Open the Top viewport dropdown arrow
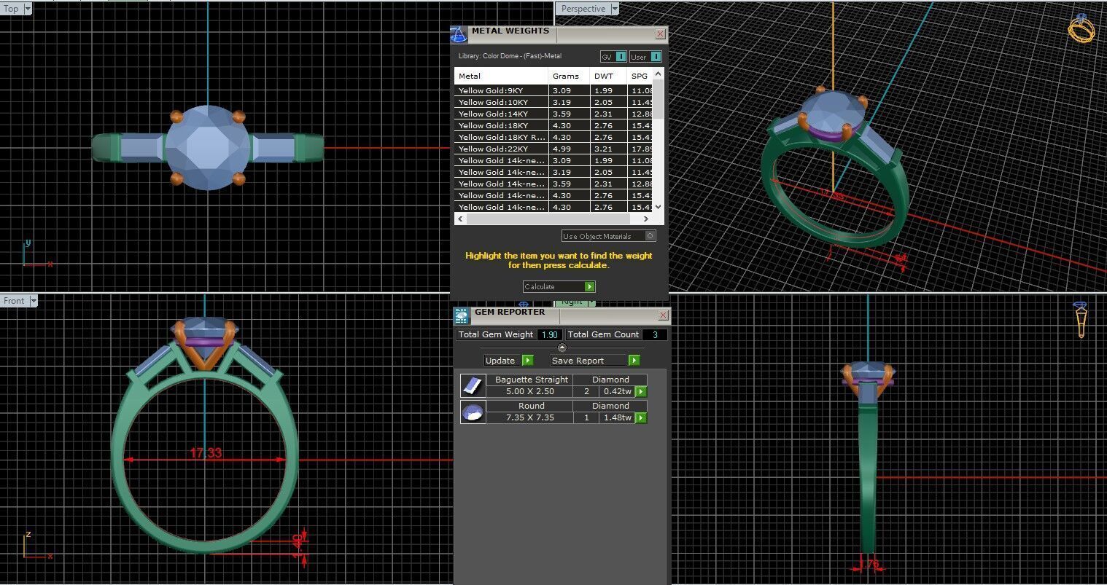This screenshot has width=1107, height=585. coord(28,9)
